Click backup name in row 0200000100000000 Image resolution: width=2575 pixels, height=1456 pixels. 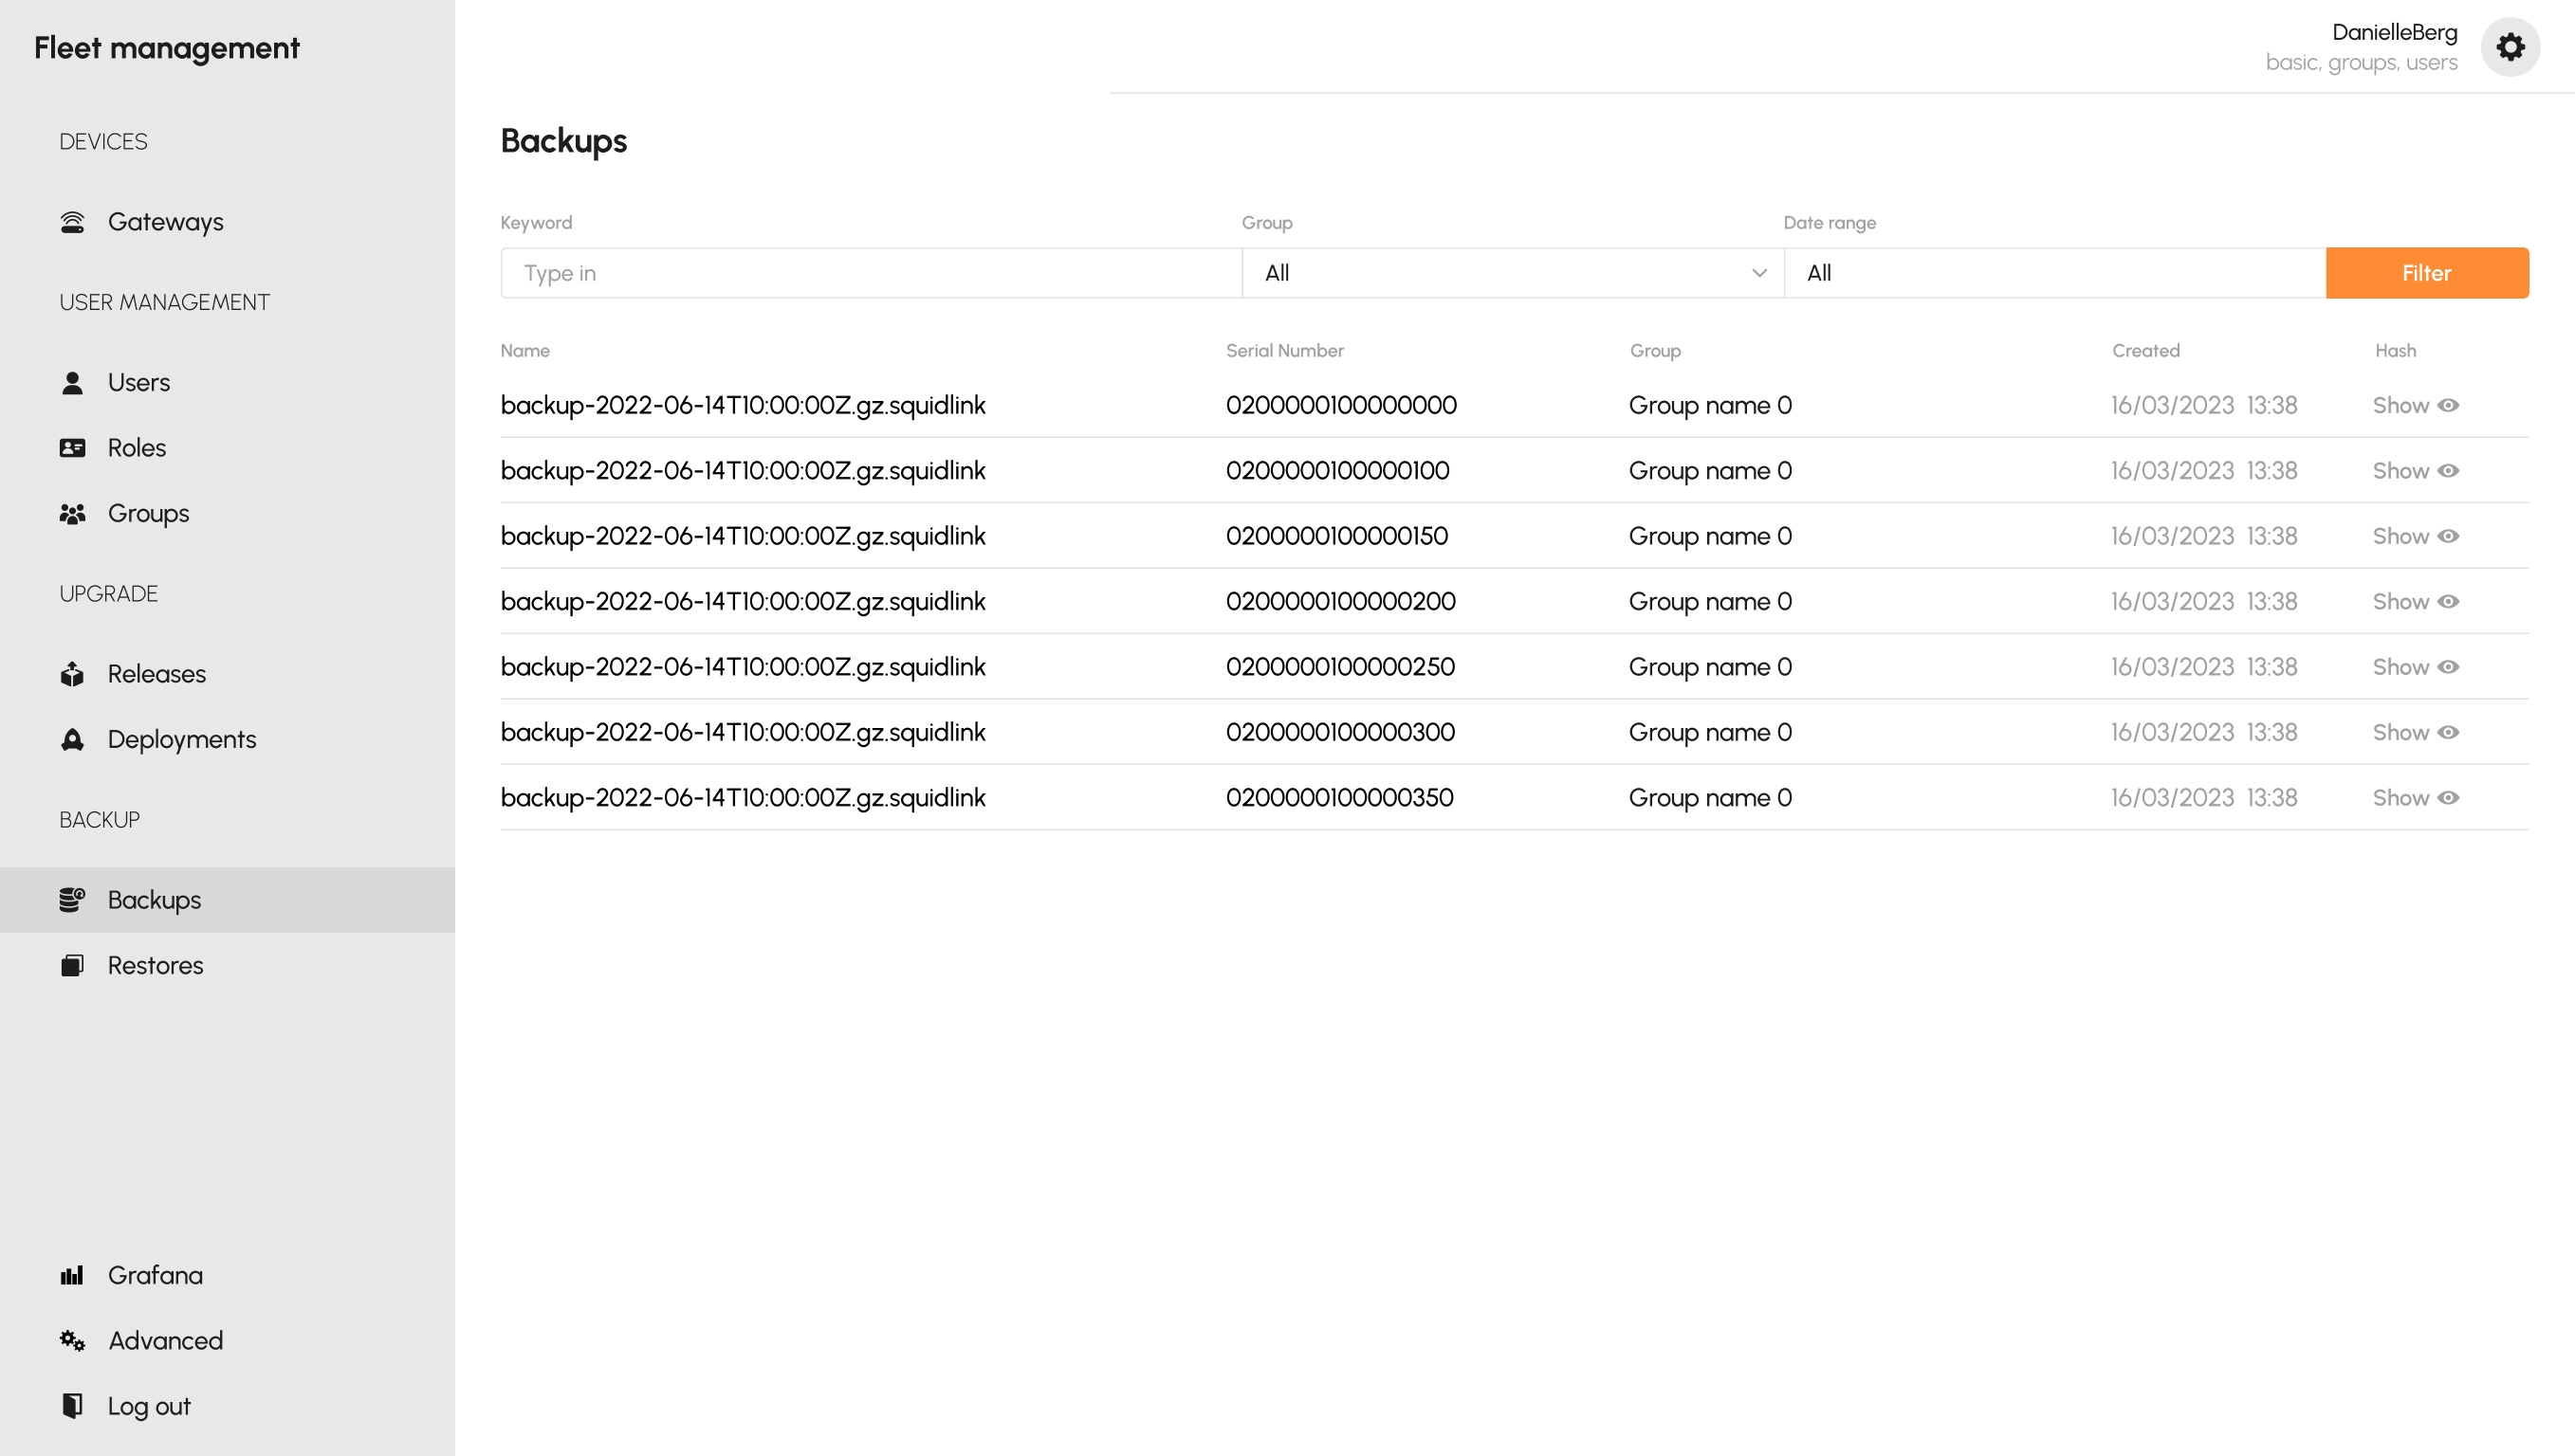click(743, 406)
